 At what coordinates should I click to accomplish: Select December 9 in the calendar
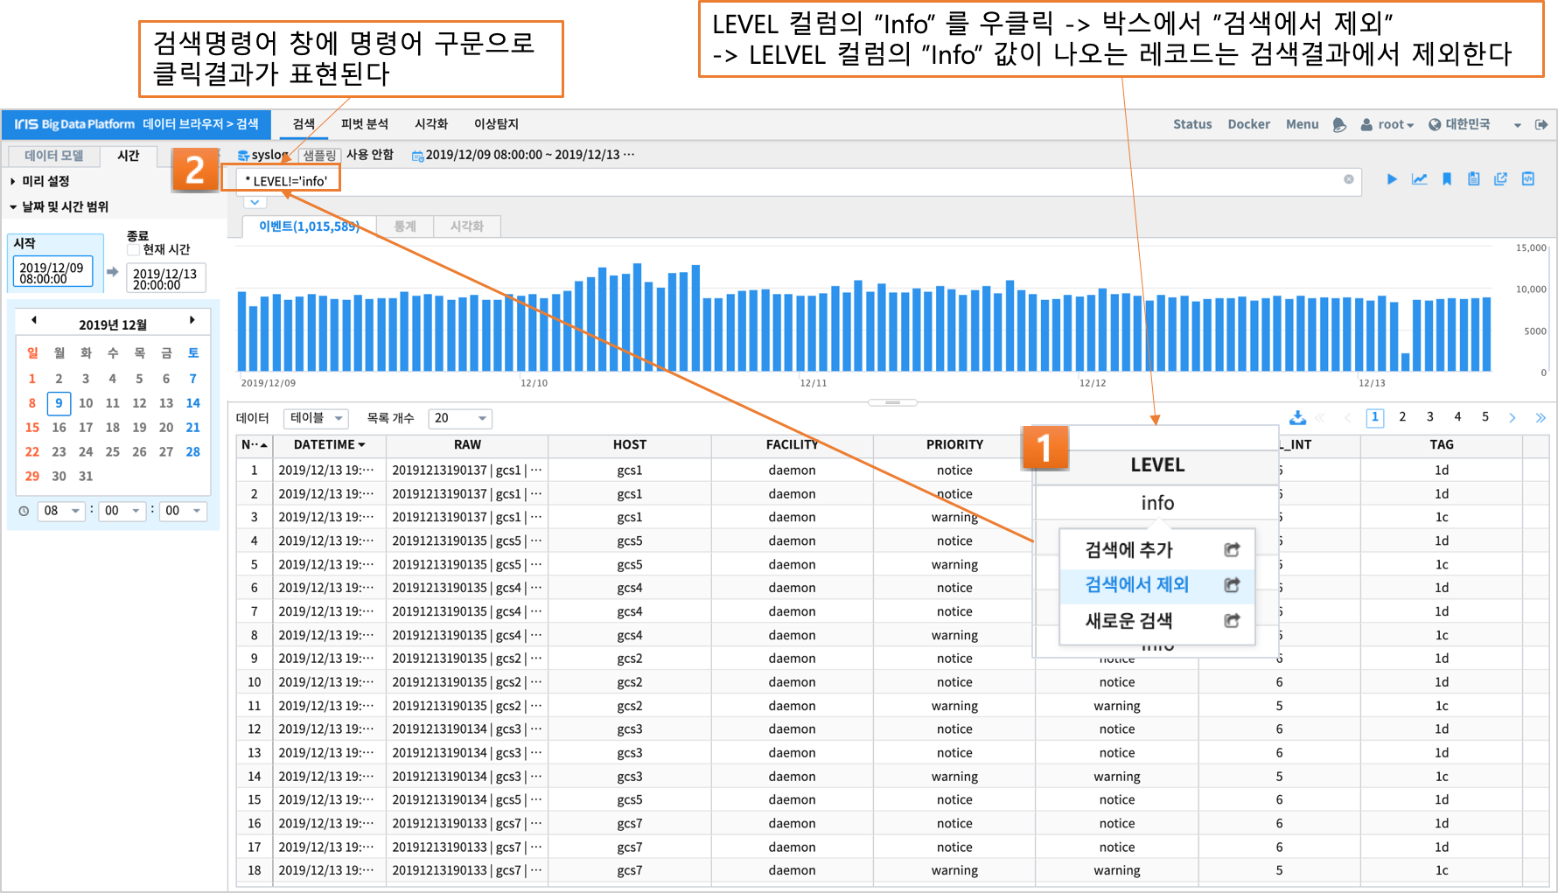[x=59, y=403]
